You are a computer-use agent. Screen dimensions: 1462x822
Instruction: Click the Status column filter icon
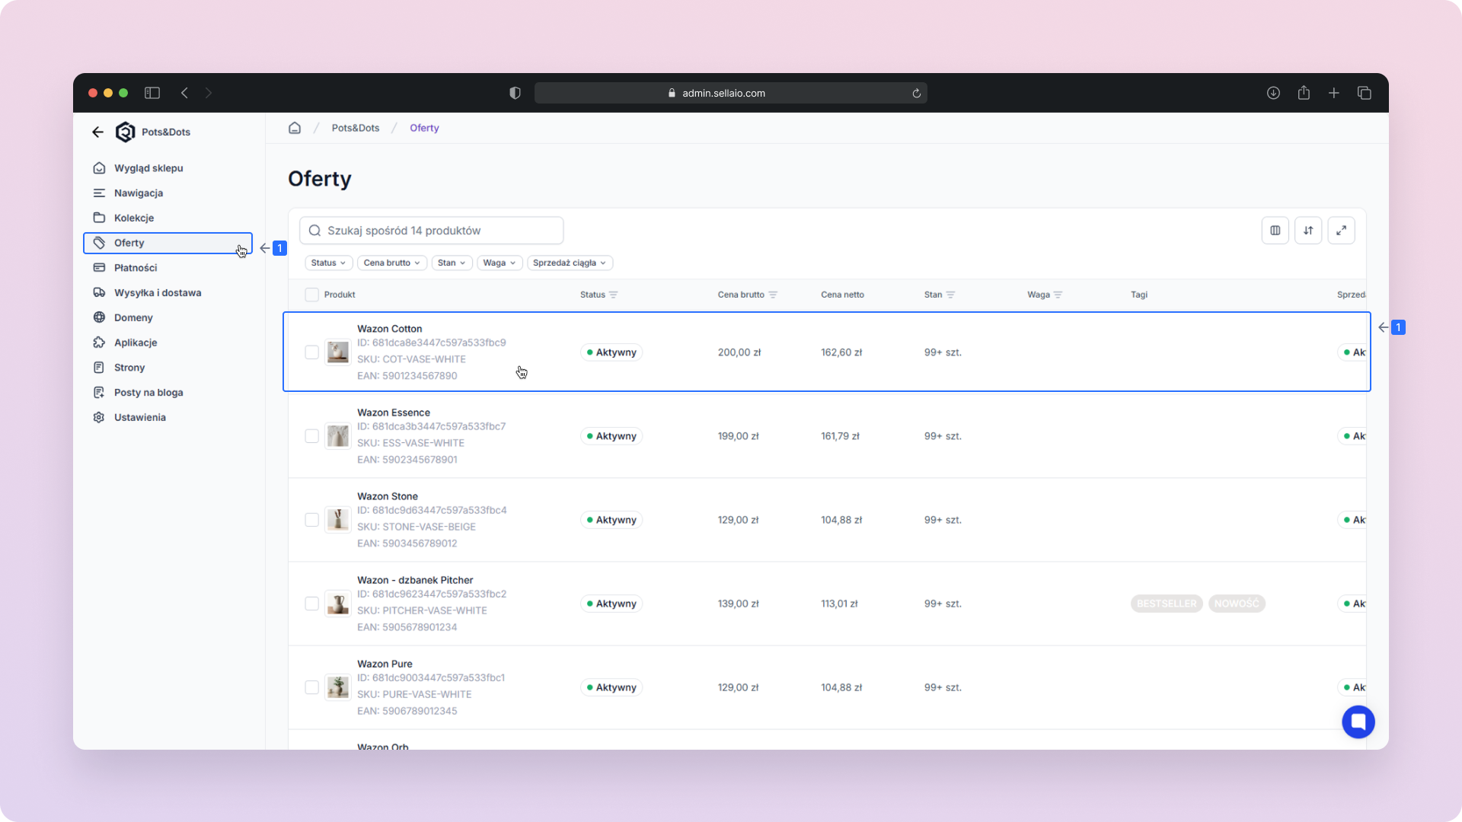[614, 295]
